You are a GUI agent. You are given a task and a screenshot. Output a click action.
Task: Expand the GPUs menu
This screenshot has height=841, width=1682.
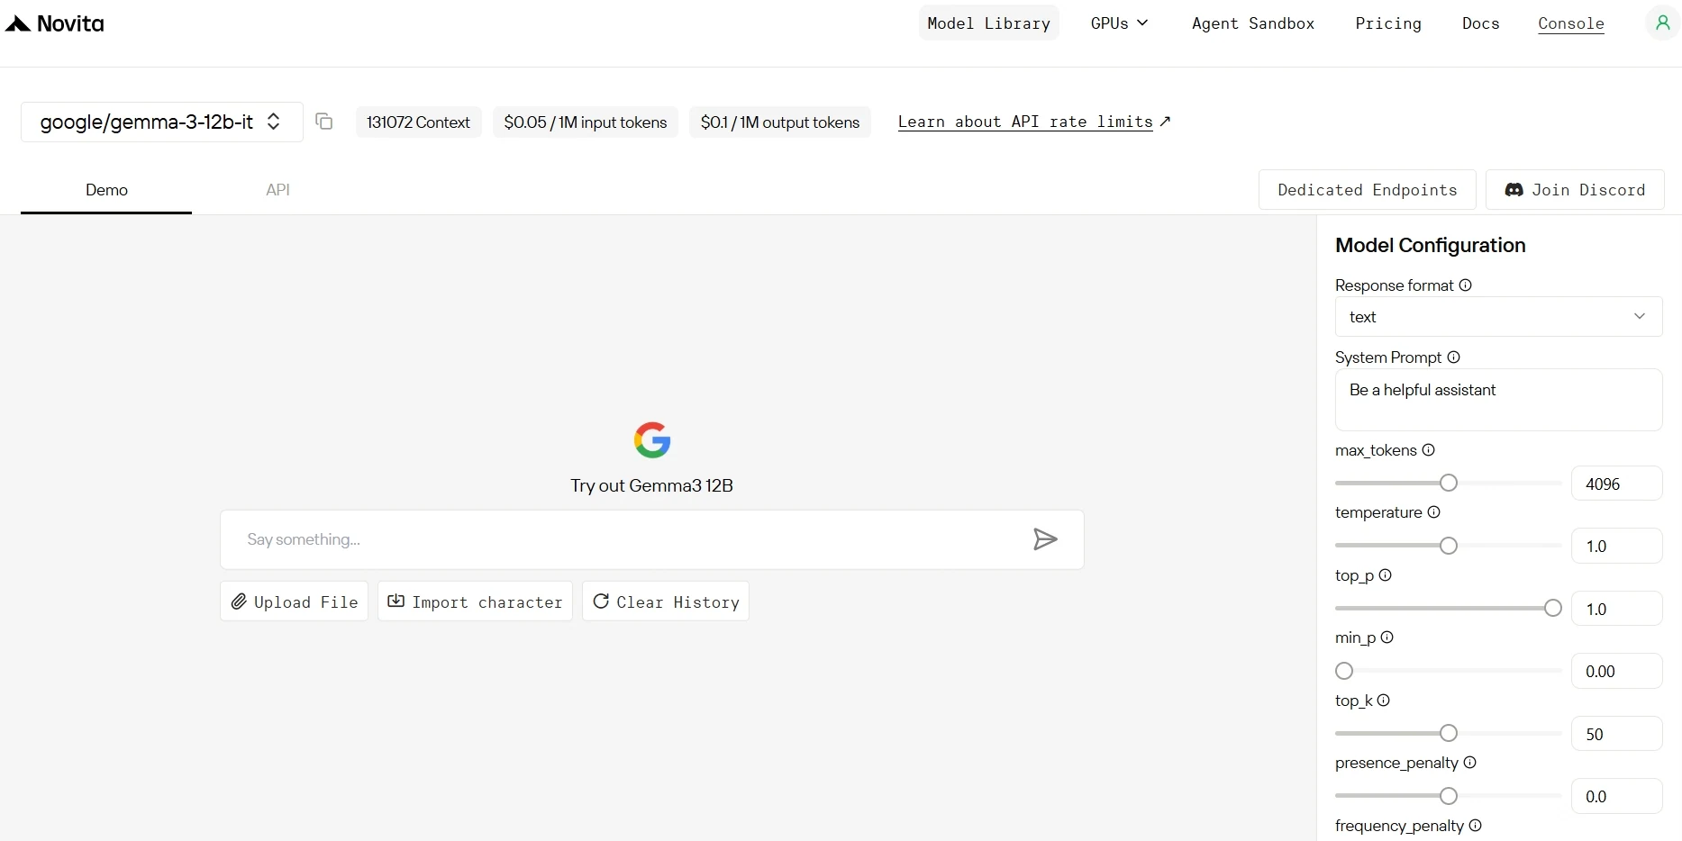pos(1119,23)
